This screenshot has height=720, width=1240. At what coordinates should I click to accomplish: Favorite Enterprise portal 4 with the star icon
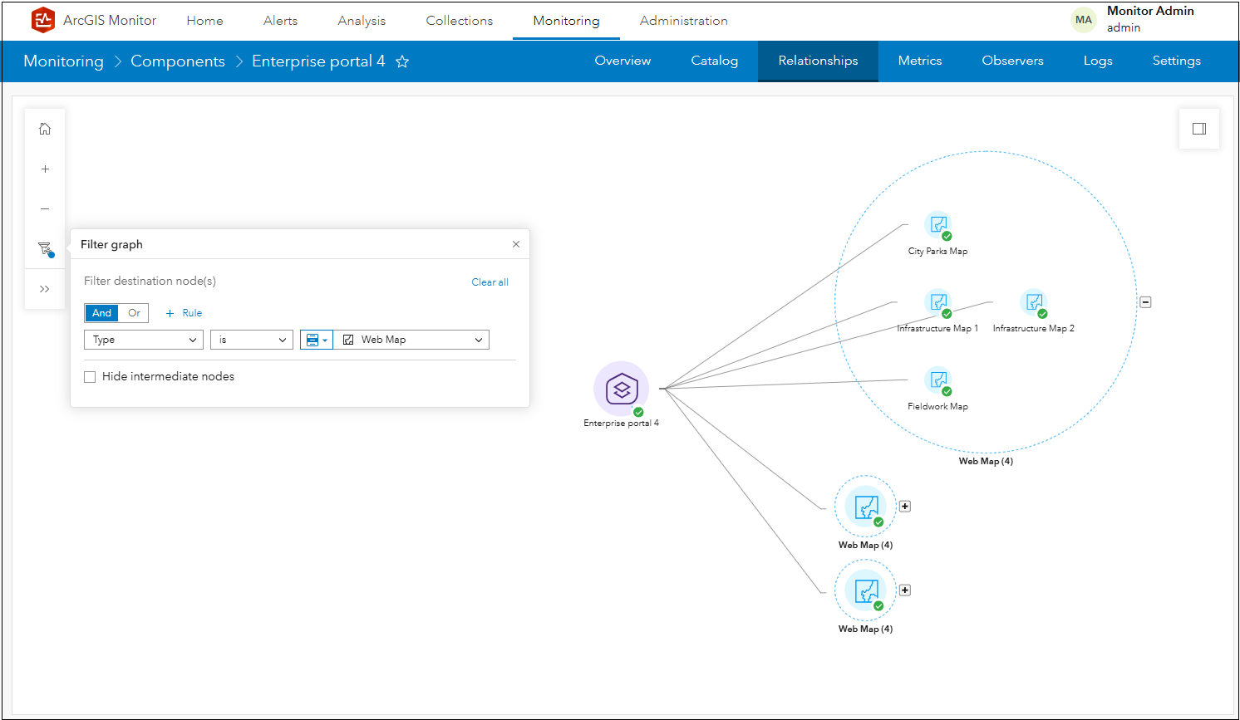coord(402,61)
